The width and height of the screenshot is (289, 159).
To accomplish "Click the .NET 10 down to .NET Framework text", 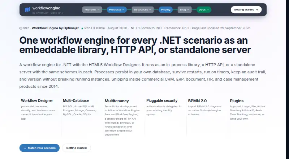I will pyautogui.click(x=160, y=28).
